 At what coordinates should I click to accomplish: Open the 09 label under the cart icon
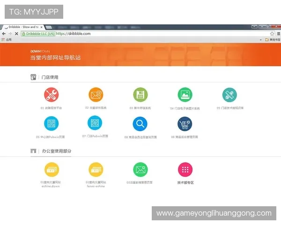click(185, 137)
